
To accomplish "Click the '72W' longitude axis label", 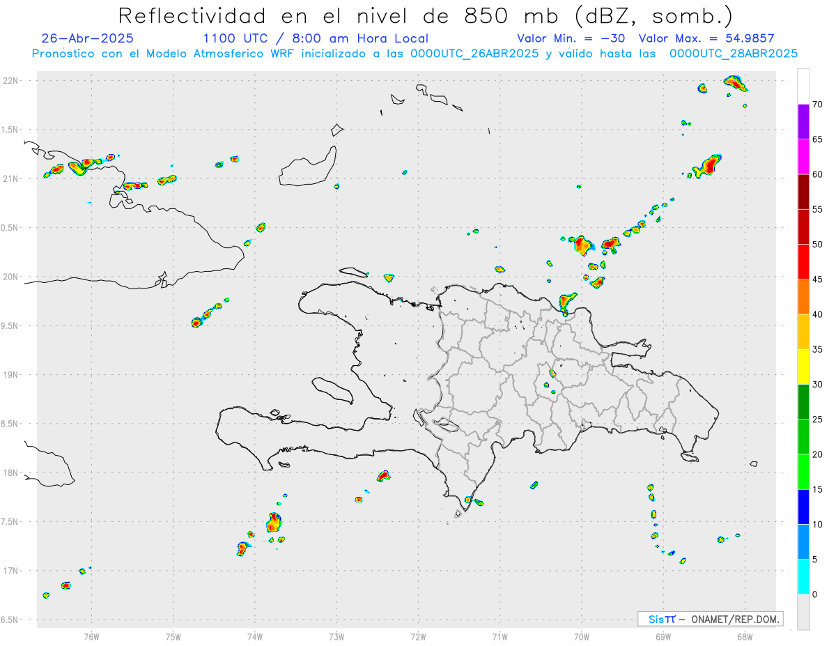I will pos(418,636).
